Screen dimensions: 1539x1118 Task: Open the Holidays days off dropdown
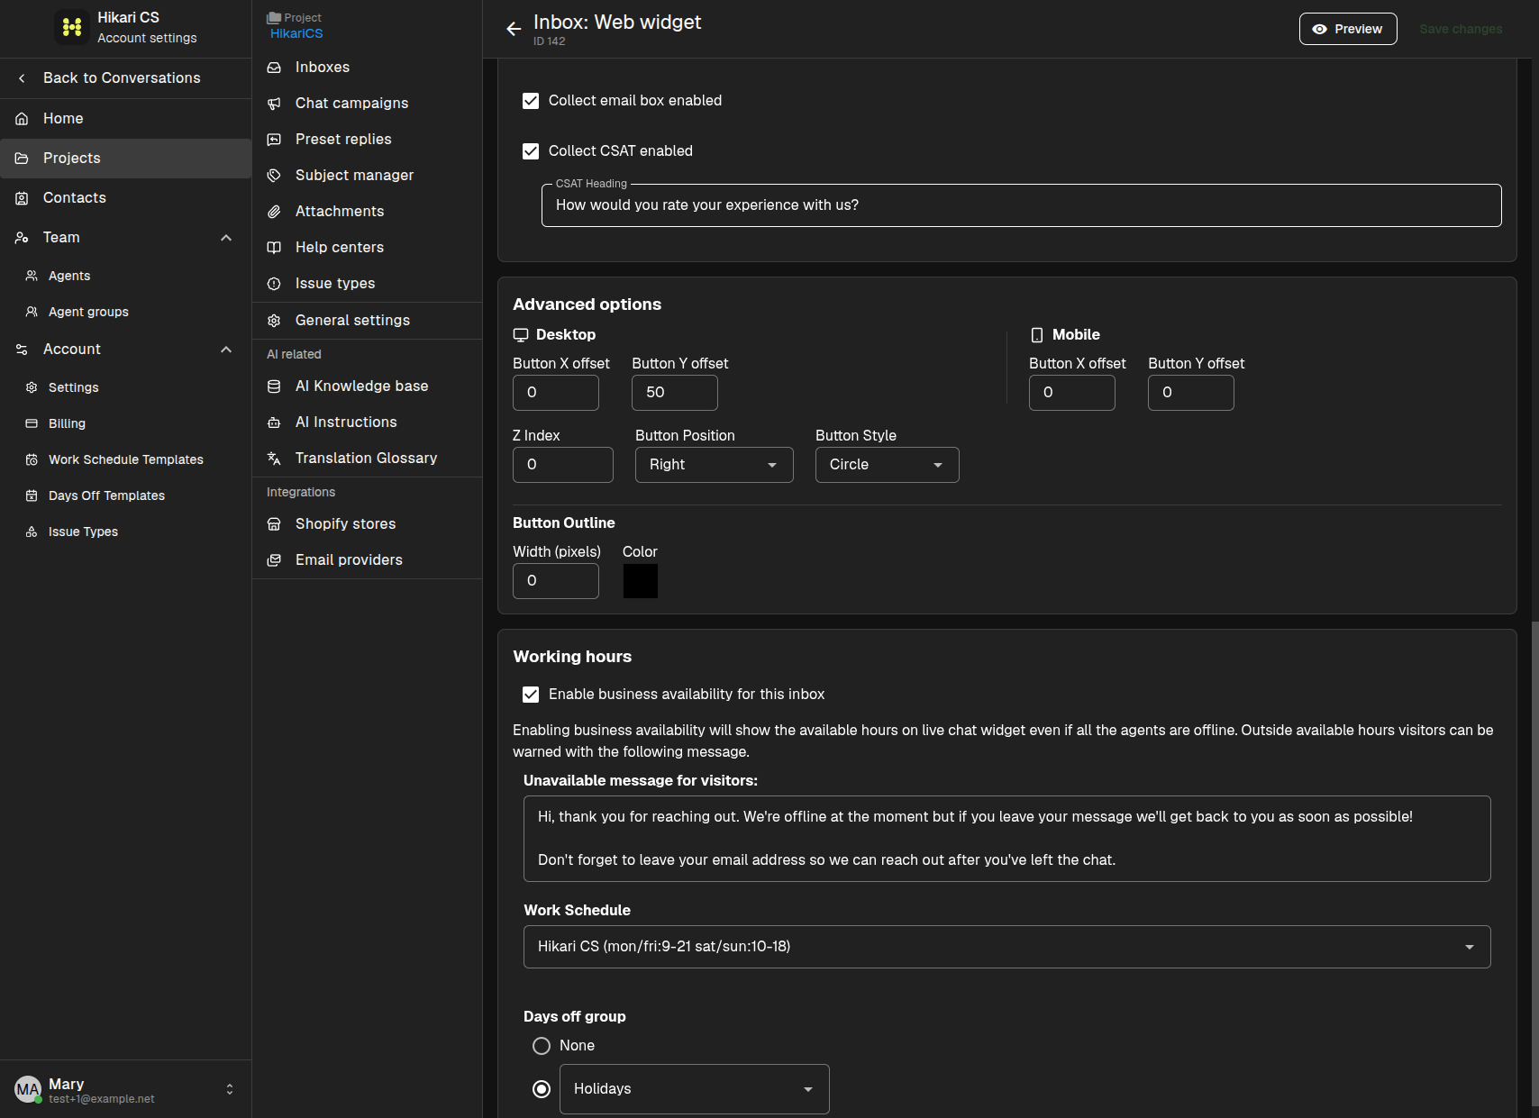tap(694, 1089)
